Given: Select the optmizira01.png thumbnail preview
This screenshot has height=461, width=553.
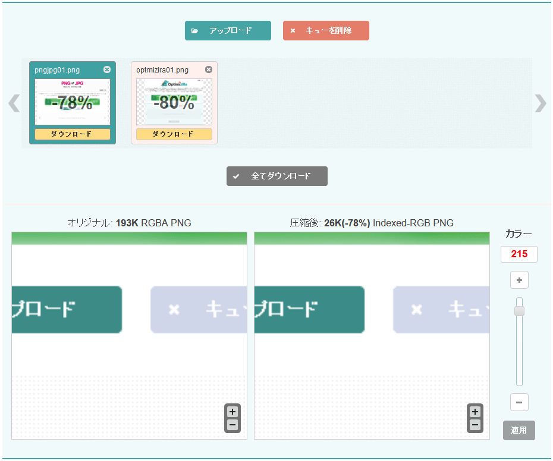Looking at the screenshot, I should [174, 102].
